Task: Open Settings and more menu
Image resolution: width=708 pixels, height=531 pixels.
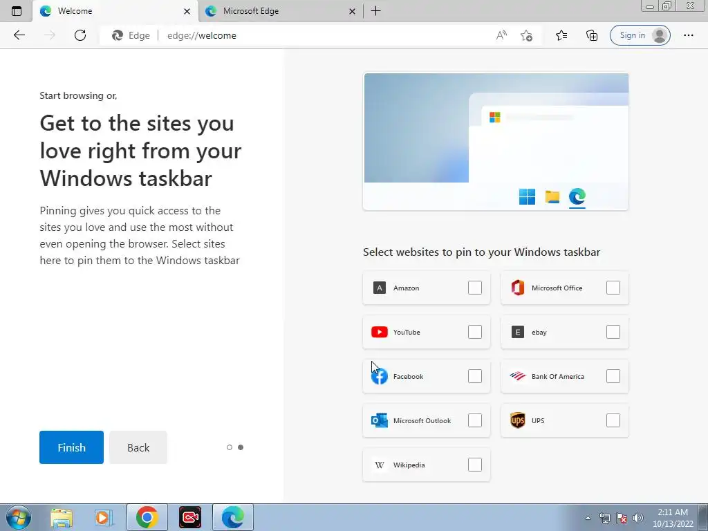Action: point(688,35)
